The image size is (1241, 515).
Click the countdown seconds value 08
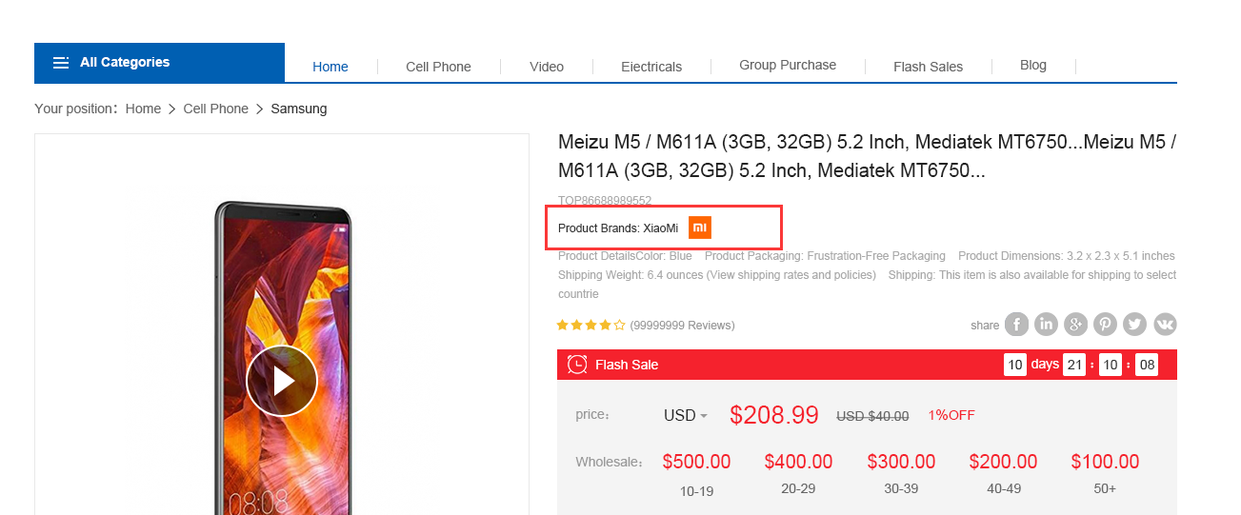pyautogui.click(x=1147, y=365)
